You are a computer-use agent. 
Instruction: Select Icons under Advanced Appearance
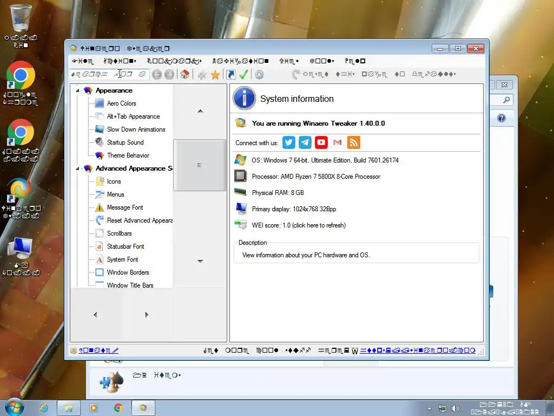(114, 181)
